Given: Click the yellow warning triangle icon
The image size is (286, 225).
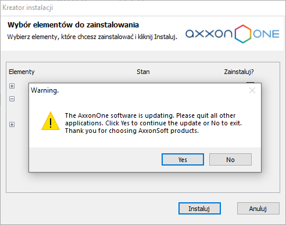Looking at the screenshot, I should coord(51,121).
